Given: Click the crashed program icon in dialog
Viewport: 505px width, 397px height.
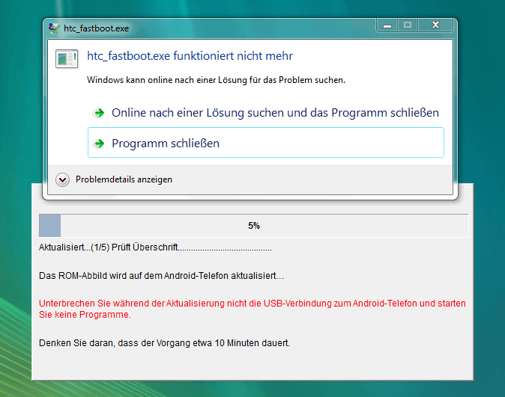Looking at the screenshot, I should click(x=67, y=58).
